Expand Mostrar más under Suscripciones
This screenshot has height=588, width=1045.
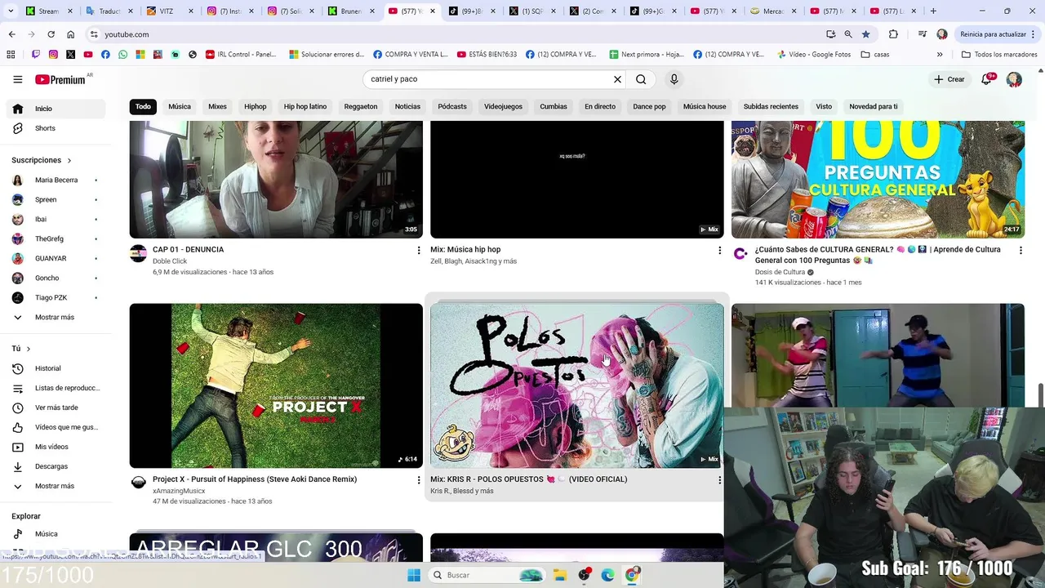56,317
